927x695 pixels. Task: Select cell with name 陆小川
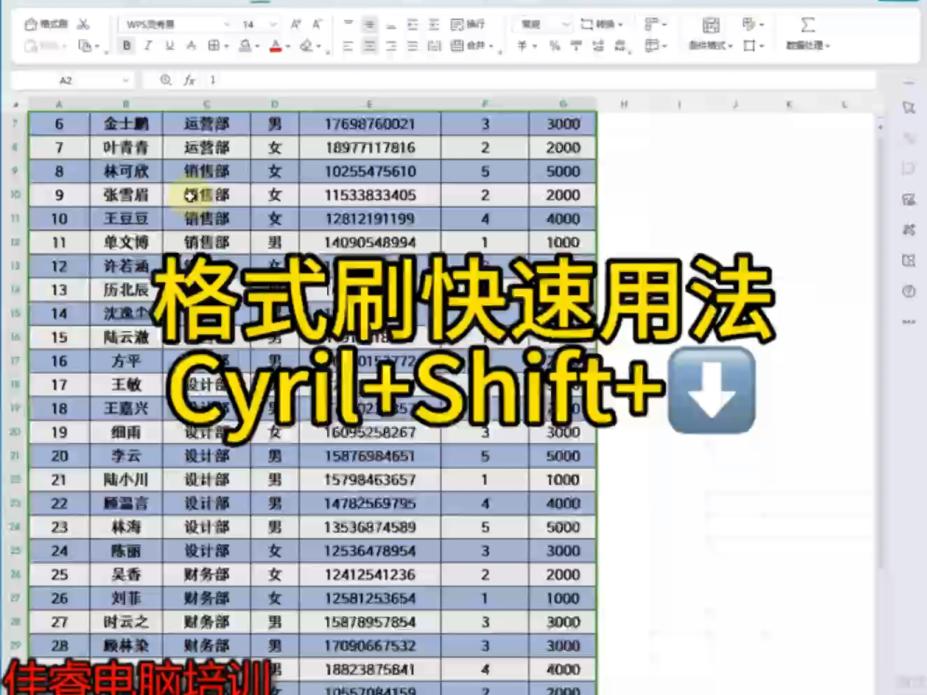coord(126,480)
